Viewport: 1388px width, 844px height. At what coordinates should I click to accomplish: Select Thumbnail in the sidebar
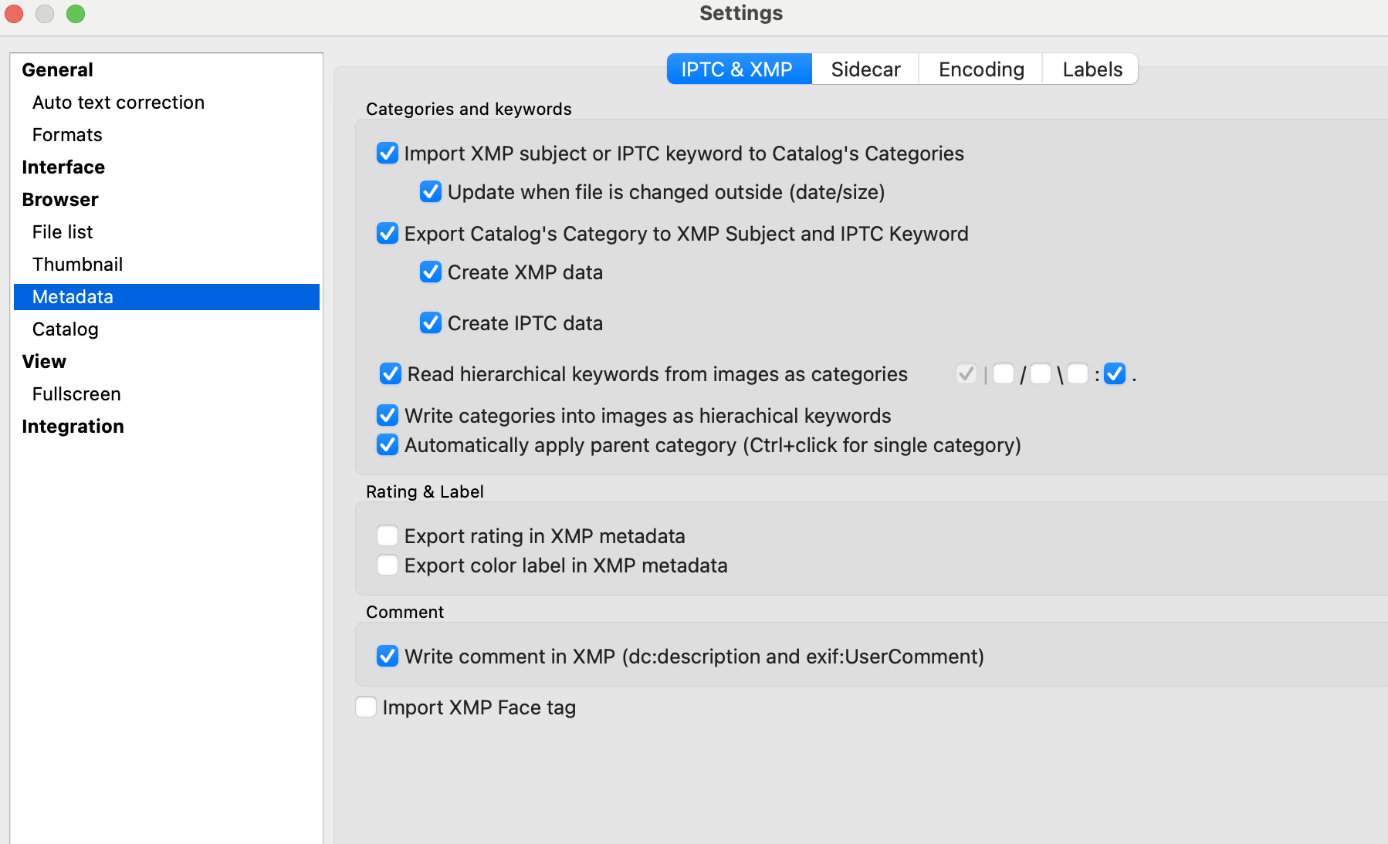click(77, 265)
